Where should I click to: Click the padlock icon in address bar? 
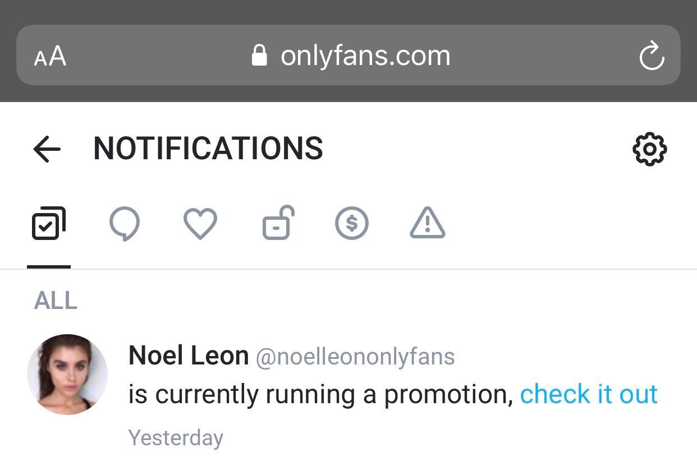coord(259,56)
